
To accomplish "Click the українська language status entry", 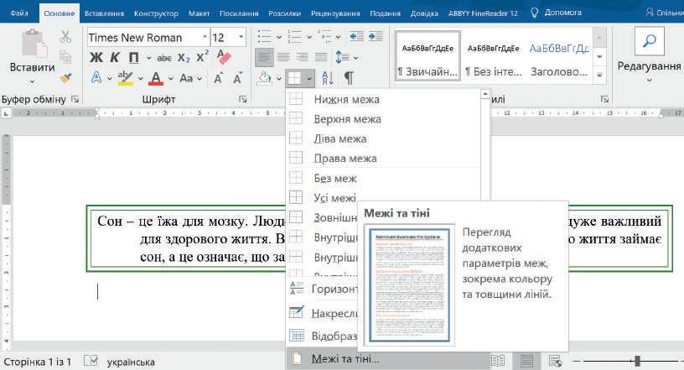I will pyautogui.click(x=131, y=362).
